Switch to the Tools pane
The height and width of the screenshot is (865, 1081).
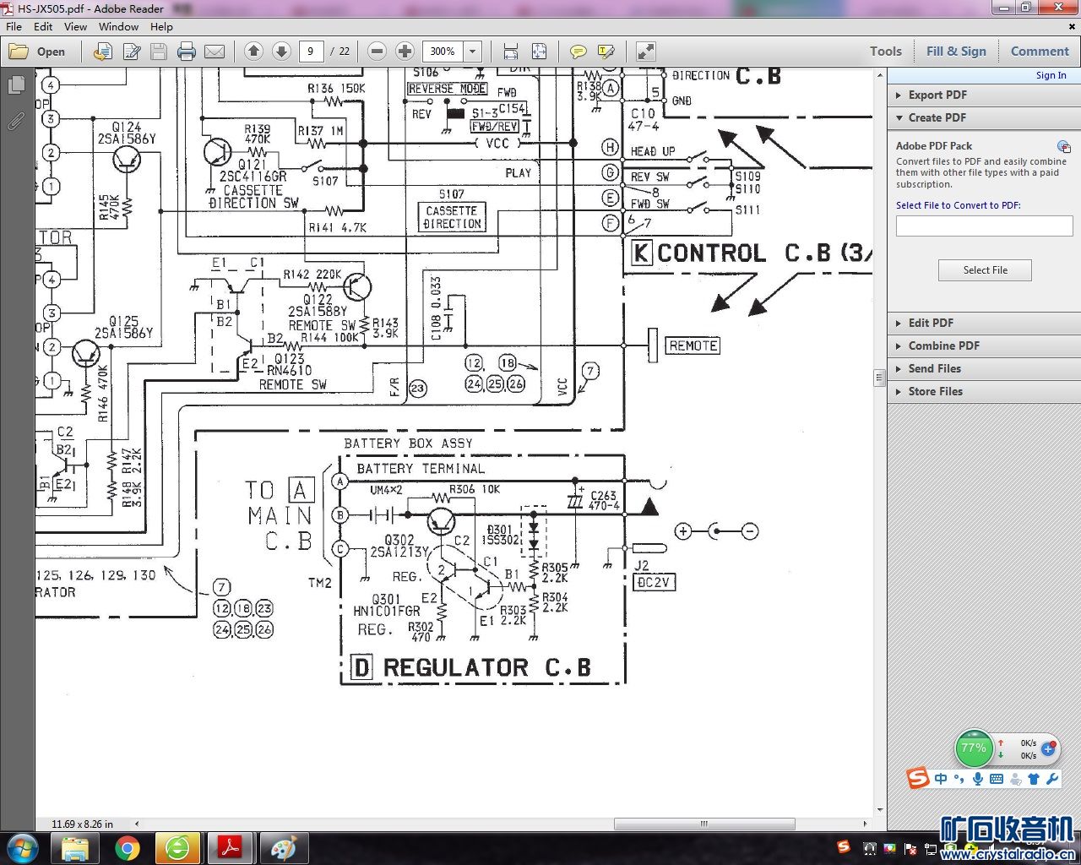886,52
